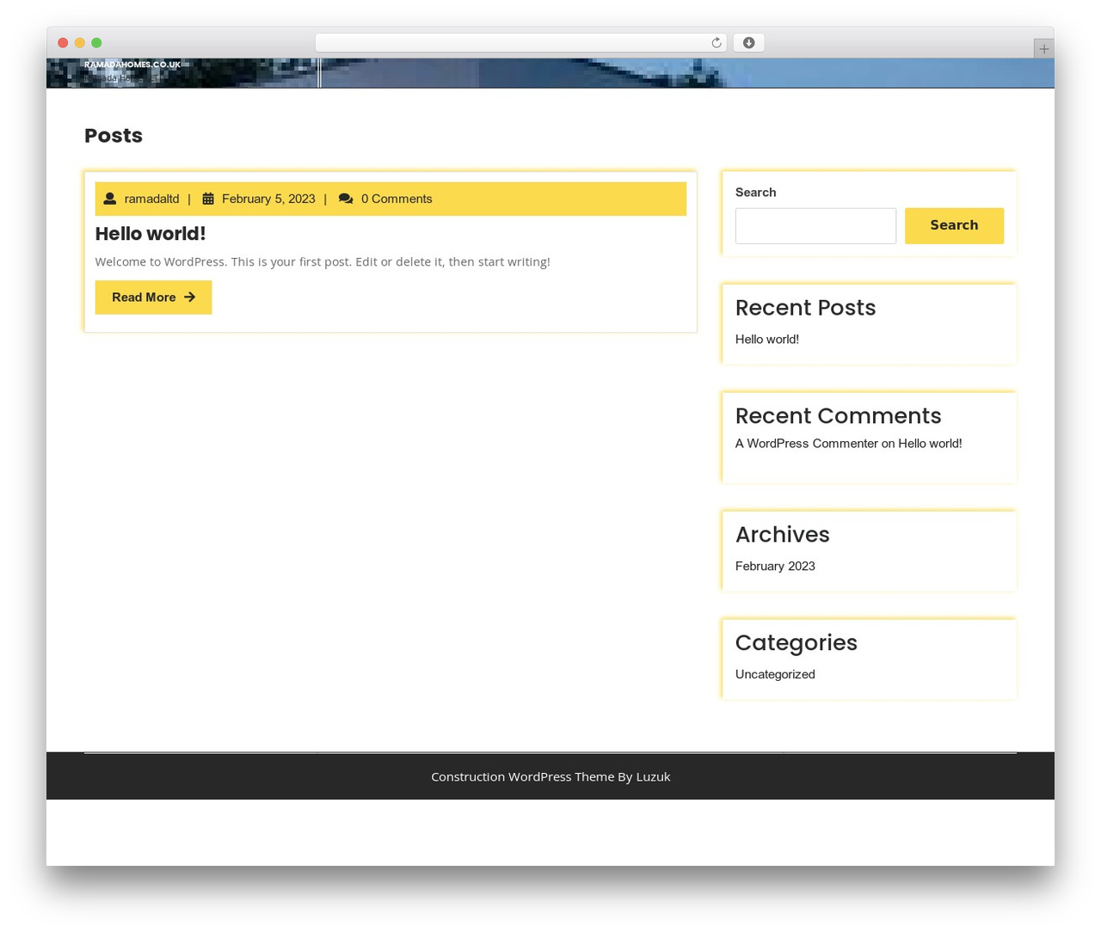Viewport: 1101px width, 932px height.
Task: Focus the sidebar search input field
Action: [815, 225]
